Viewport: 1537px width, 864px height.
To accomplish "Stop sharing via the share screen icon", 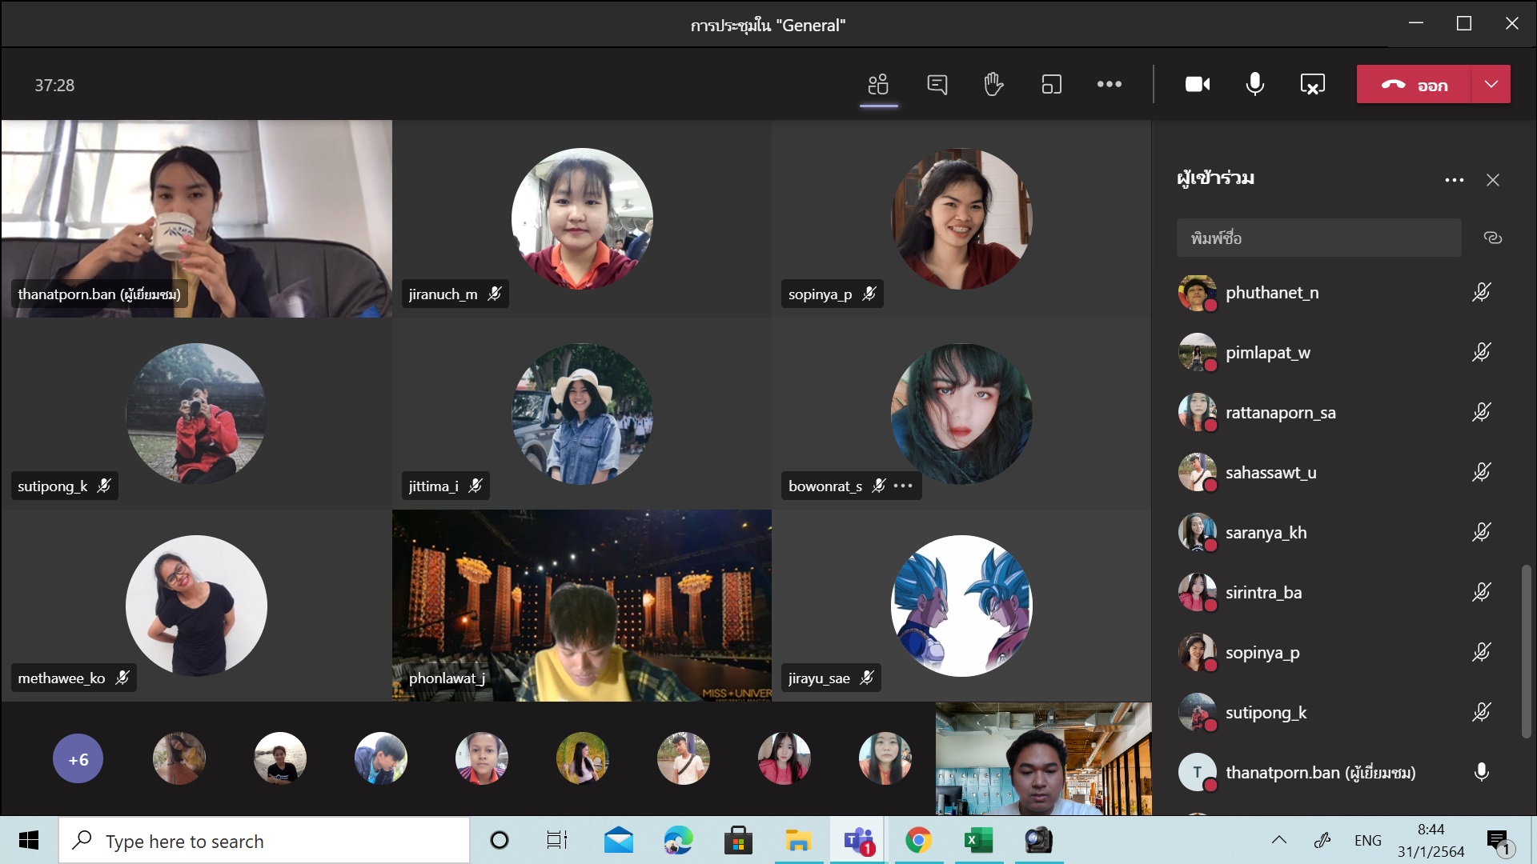I will point(1312,84).
